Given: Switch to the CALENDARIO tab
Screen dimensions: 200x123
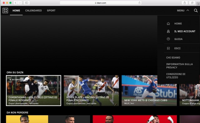Looking at the screenshot, I should [33, 11].
